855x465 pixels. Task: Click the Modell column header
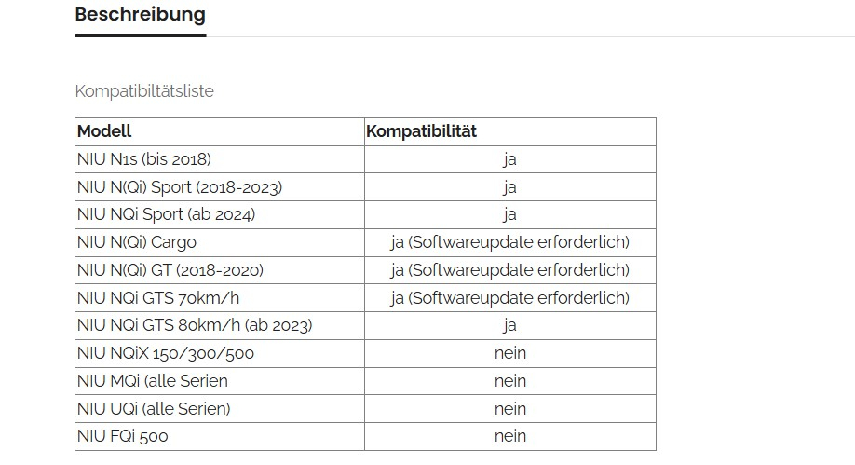104,131
